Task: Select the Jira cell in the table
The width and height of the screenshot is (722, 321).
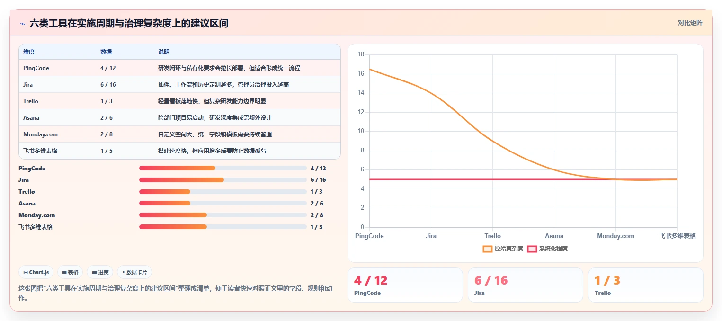Action: pos(28,85)
